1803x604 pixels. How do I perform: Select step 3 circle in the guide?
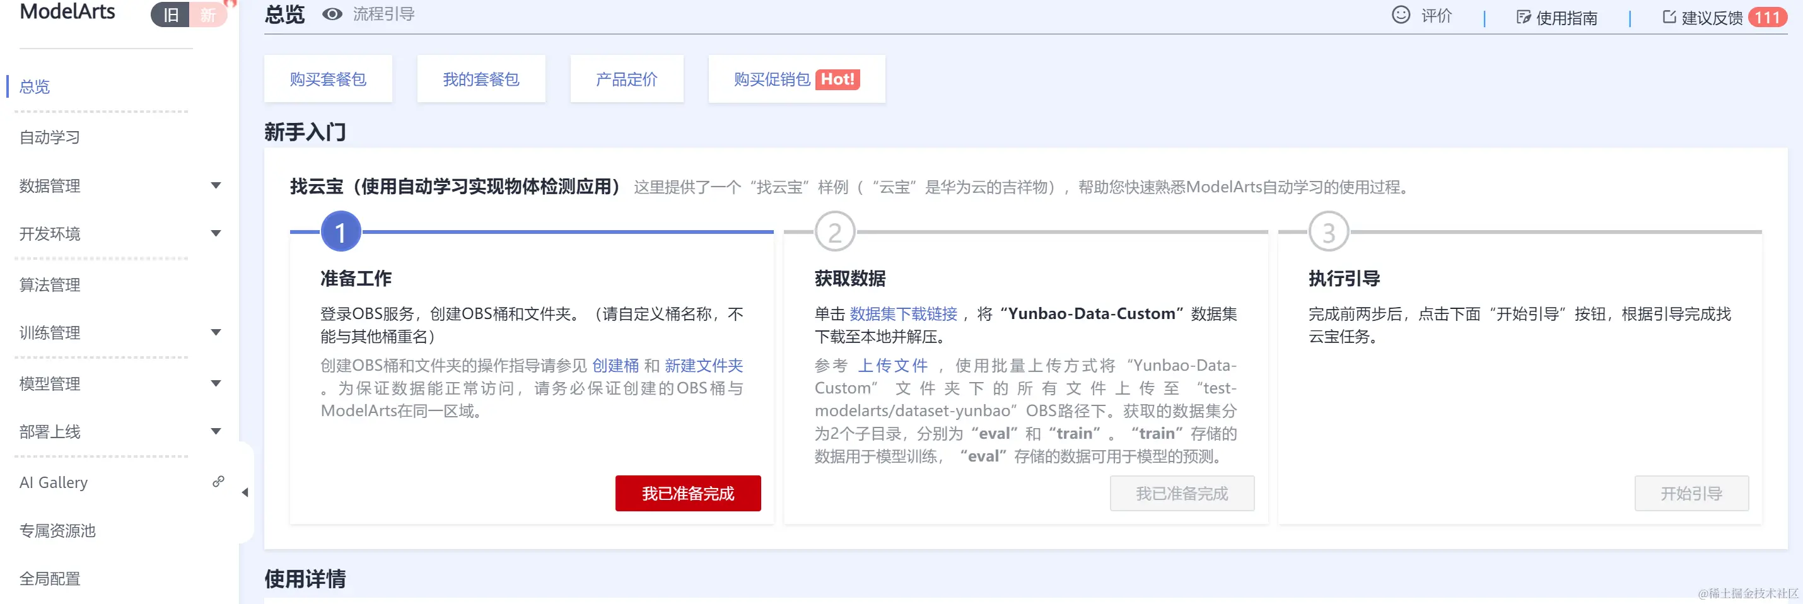pyautogui.click(x=1329, y=231)
